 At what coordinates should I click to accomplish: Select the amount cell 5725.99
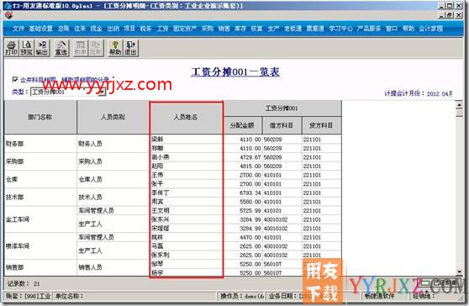click(x=243, y=210)
